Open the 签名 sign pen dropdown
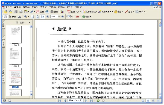The width and height of the screenshot is (164, 105). pyautogui.click(x=129, y=11)
